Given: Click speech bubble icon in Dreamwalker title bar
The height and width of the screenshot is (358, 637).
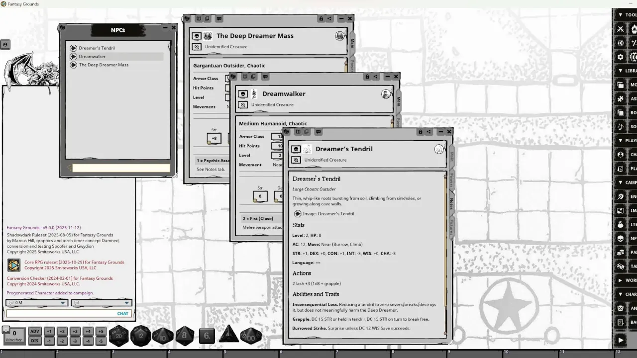Looking at the screenshot, I should pyautogui.click(x=265, y=77).
